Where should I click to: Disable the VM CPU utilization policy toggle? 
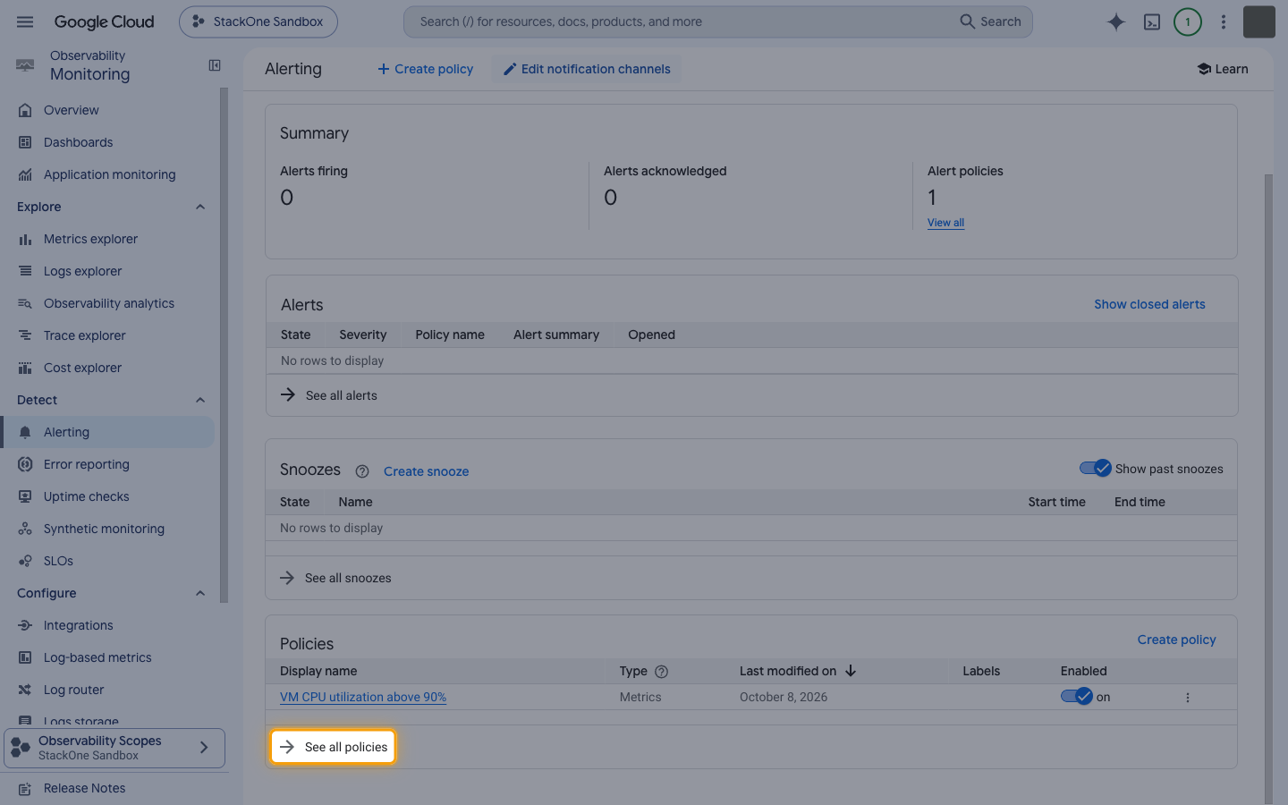click(1077, 696)
